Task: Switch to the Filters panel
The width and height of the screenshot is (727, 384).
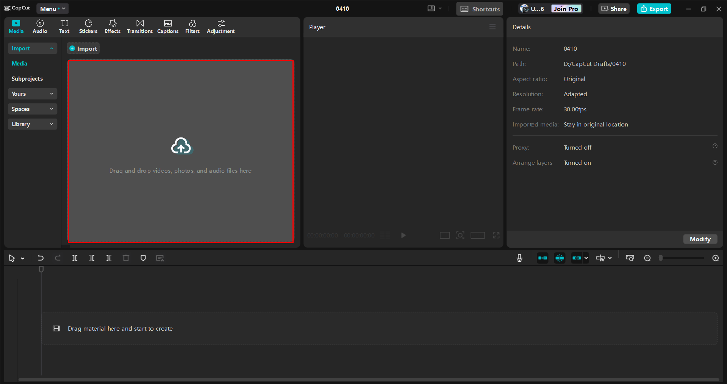Action: coord(192,26)
